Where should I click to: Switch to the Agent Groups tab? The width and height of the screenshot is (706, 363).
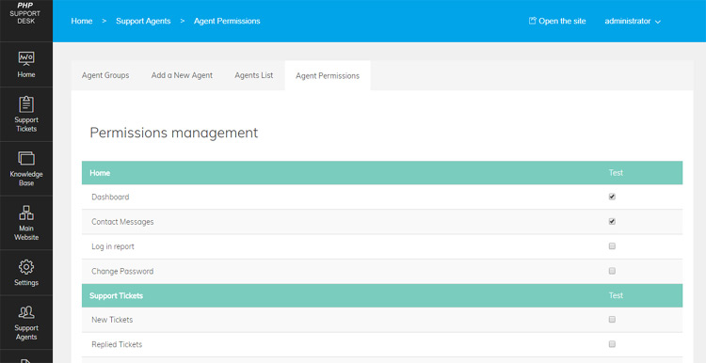click(x=105, y=75)
